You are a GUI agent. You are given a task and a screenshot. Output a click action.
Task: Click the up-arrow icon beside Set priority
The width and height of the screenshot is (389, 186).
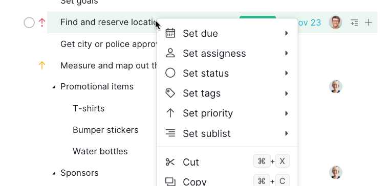[x=170, y=113]
